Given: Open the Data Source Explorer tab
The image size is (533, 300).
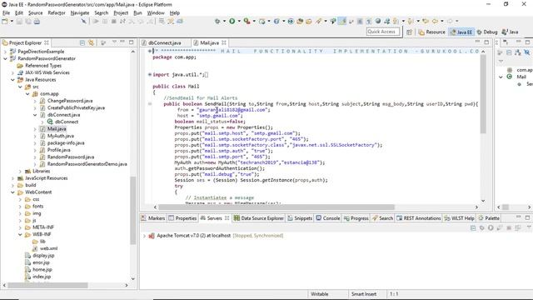Looking at the screenshot, I should coord(259,218).
